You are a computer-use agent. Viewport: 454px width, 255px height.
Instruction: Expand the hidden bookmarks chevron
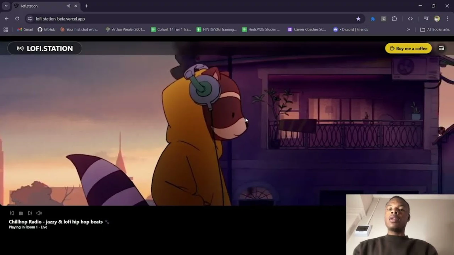pos(409,29)
